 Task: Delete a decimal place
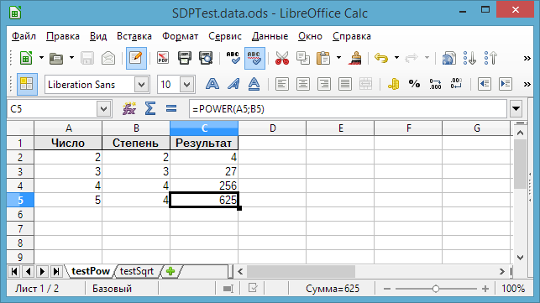click(456, 84)
